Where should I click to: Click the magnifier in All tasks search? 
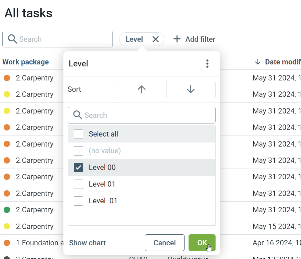point(12,39)
